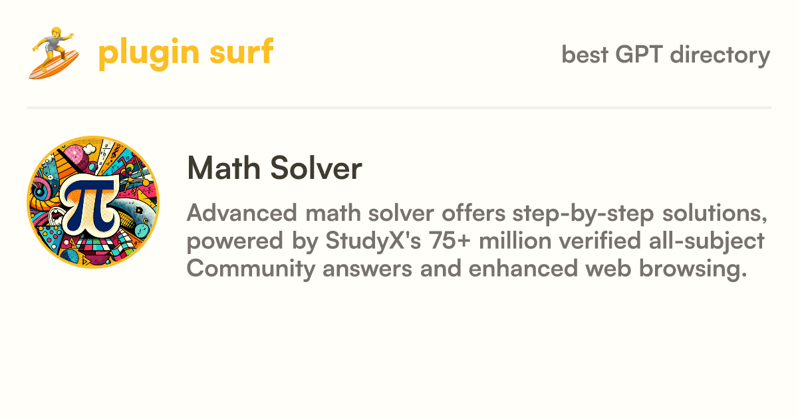798x419 pixels.
Task: Click the horizontal divider under the header
Action: coord(399,107)
